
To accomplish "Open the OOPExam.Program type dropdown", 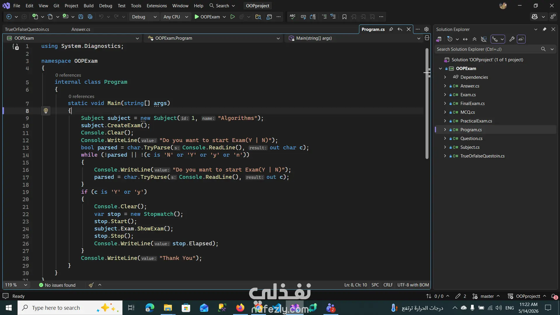I will [x=214, y=38].
